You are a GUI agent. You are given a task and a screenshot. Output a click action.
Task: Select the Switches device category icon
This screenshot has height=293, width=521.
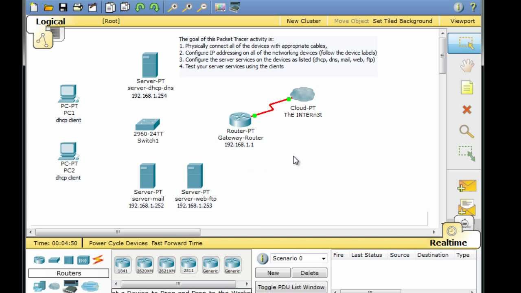(54, 260)
